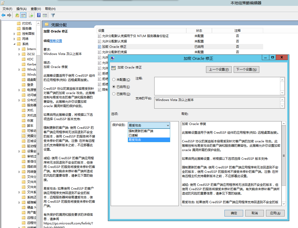This screenshot has height=228, width=298.
Task: Choose 强制更新的客户端 from the dropdown list
Action: tap(149, 131)
